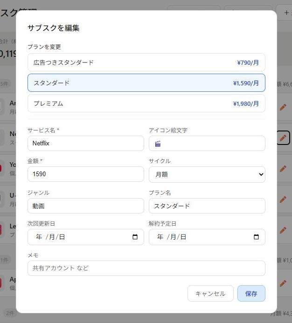The height and width of the screenshot is (323, 292).
Task: Expand the サイクル dropdown showing 月額
Action: [207, 174]
